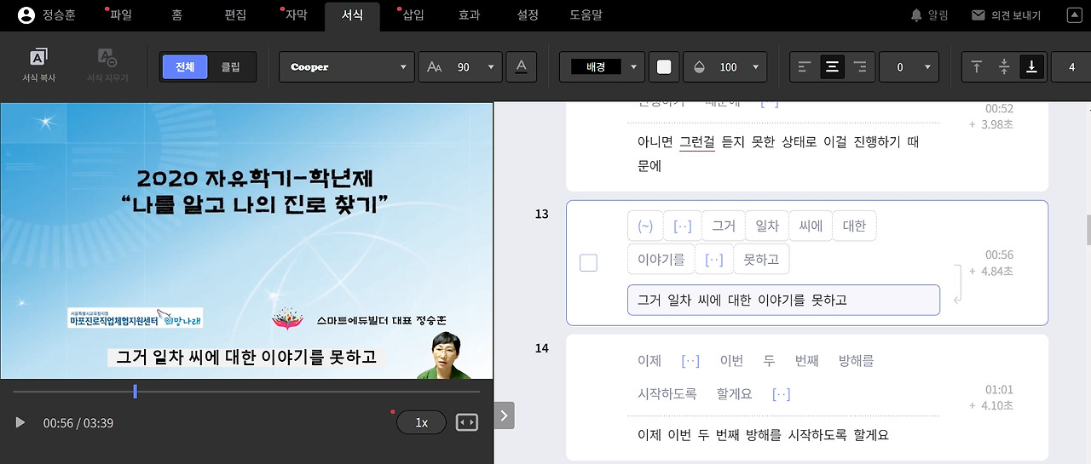This screenshot has width=1091, height=464.
Task: Select word 방해를 in clip 14
Action: (x=857, y=361)
